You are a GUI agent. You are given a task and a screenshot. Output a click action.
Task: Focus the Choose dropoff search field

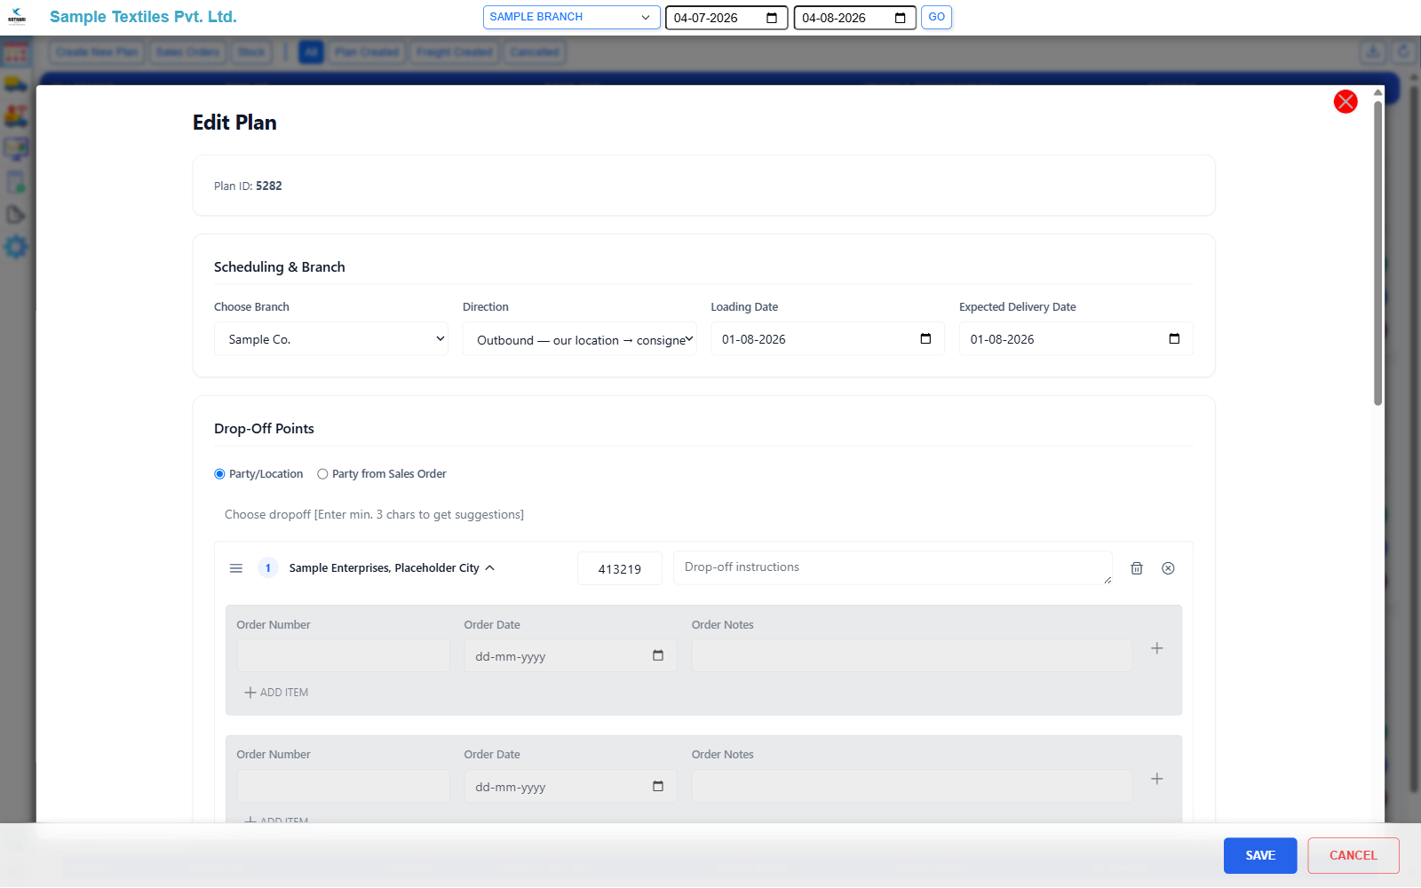pos(703,515)
